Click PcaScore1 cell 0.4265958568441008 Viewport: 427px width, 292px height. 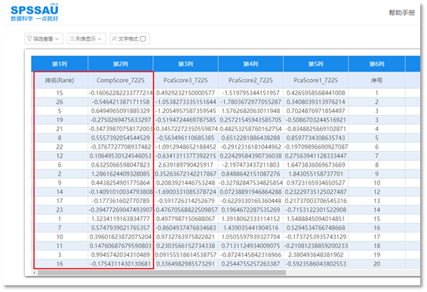(x=315, y=93)
